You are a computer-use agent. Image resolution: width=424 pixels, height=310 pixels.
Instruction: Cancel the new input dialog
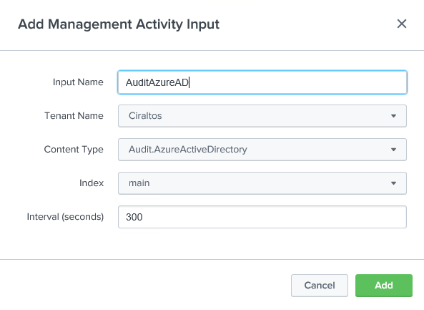click(320, 286)
